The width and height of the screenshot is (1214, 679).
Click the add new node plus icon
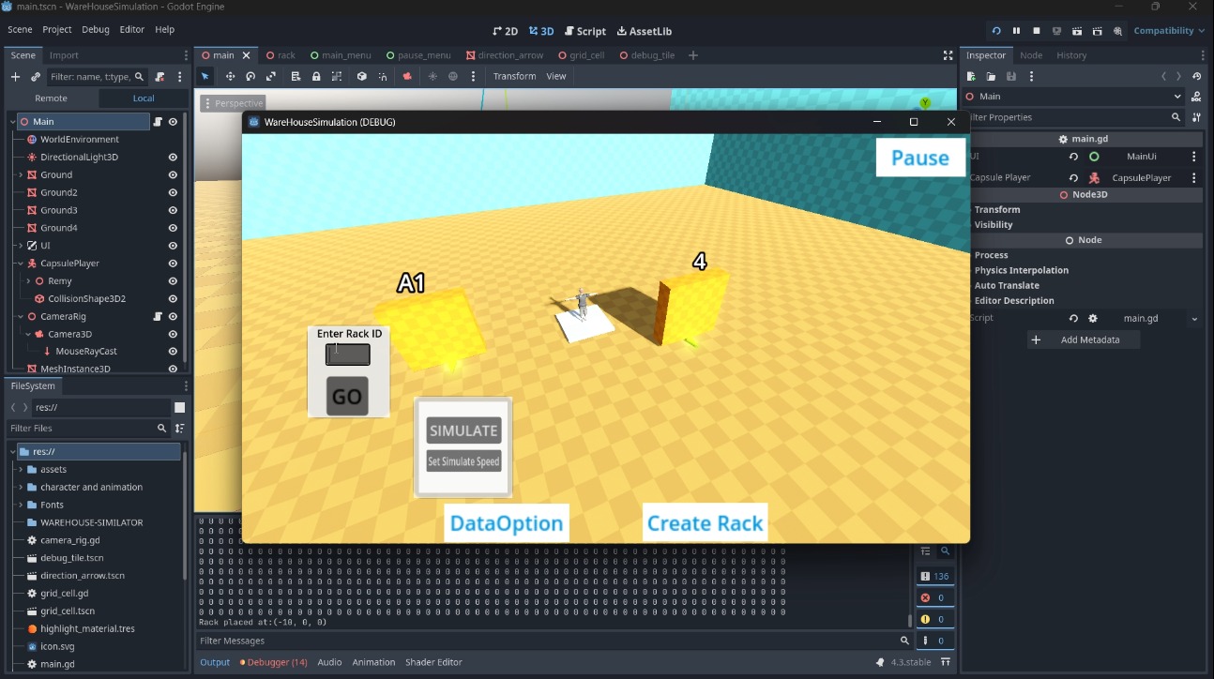pos(15,77)
